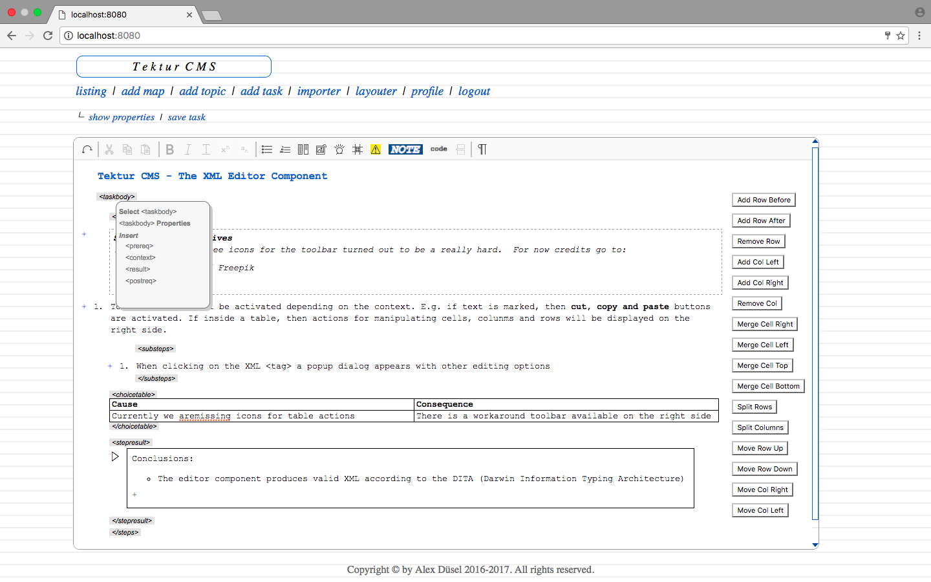Click the undo arrow in the editor toolbar
Screen dimensions: 931x582
[x=87, y=150]
